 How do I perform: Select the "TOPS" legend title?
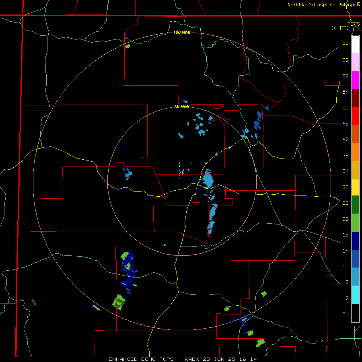tap(354, 24)
